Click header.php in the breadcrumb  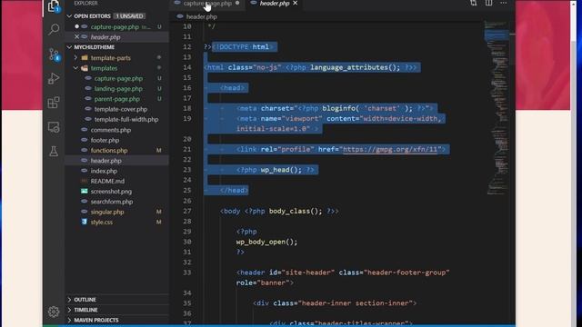[x=201, y=16]
